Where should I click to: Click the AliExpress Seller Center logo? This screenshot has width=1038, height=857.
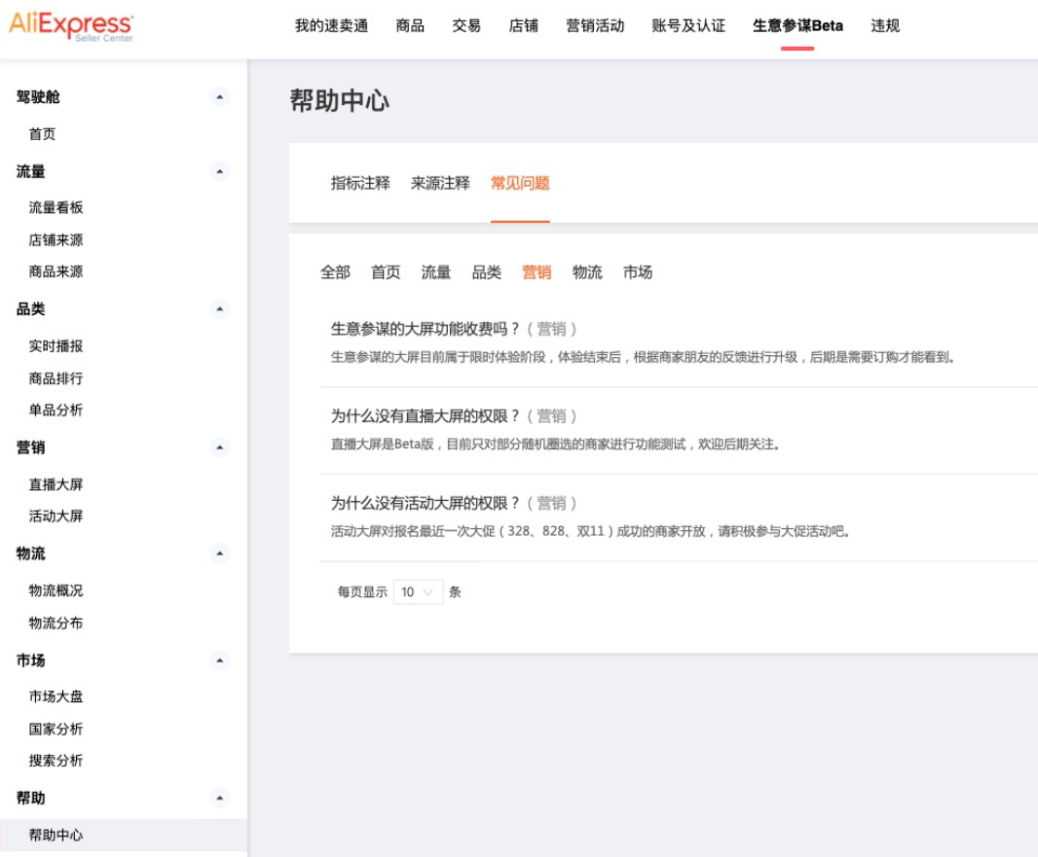(x=71, y=26)
